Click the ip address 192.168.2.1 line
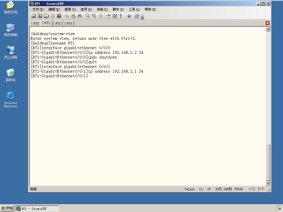The height and width of the screenshot is (212, 283). (x=87, y=71)
